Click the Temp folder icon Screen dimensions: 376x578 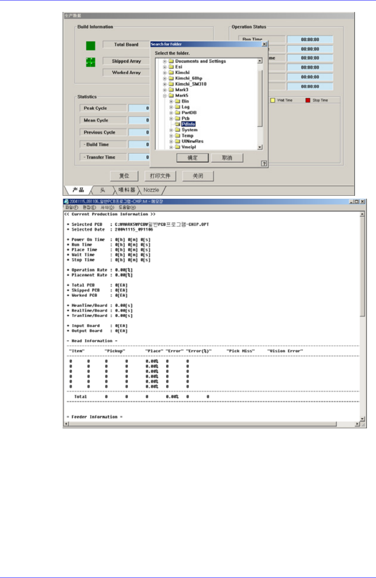pyautogui.click(x=177, y=136)
